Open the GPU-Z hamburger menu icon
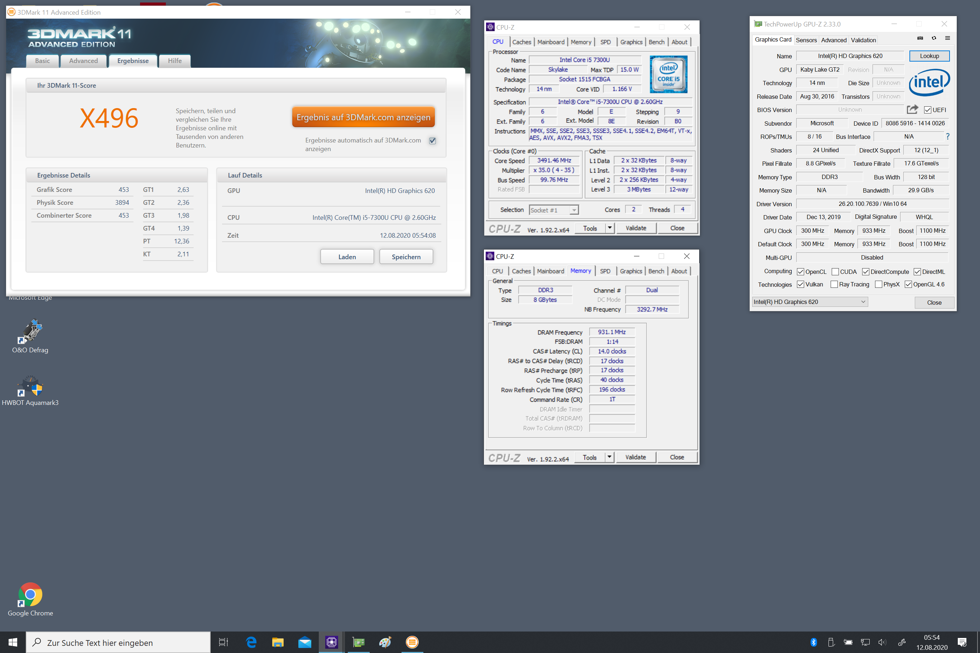This screenshot has width=980, height=653. pos(947,38)
